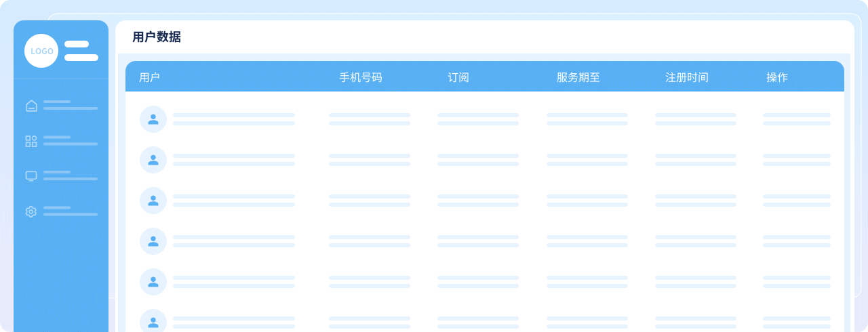Click the user avatar in the fifth table row
Screen dimensions: 868x332
153,282
